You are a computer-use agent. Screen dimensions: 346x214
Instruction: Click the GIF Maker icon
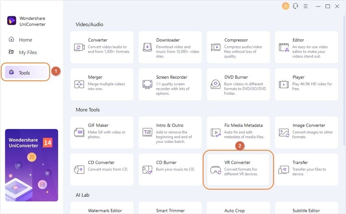click(79, 132)
